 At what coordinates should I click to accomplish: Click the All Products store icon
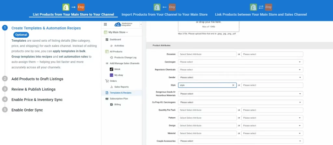coord(107,52)
